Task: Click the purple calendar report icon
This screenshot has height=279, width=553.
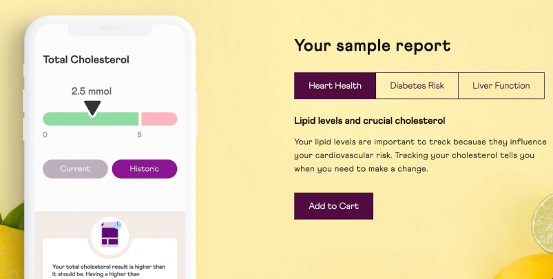Action: pyautogui.click(x=109, y=234)
